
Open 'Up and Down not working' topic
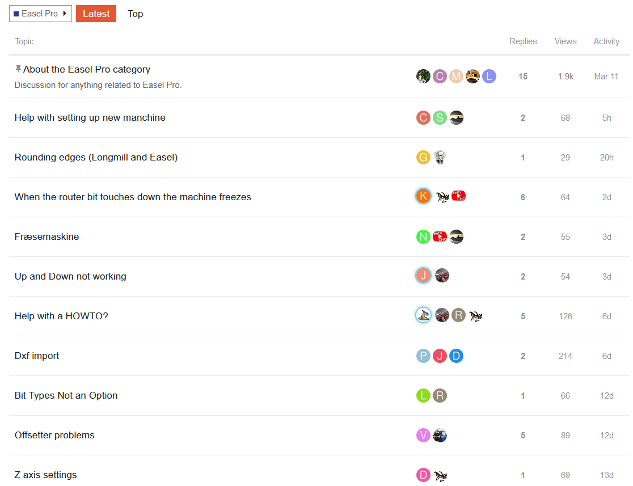(70, 276)
